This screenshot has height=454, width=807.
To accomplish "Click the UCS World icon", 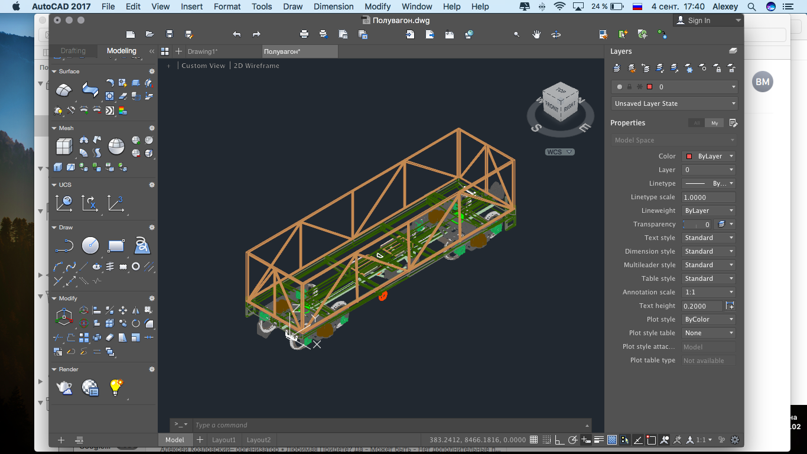I will (x=64, y=203).
